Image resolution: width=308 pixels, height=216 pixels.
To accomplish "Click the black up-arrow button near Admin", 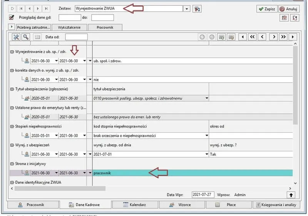I will pos(291,195).
